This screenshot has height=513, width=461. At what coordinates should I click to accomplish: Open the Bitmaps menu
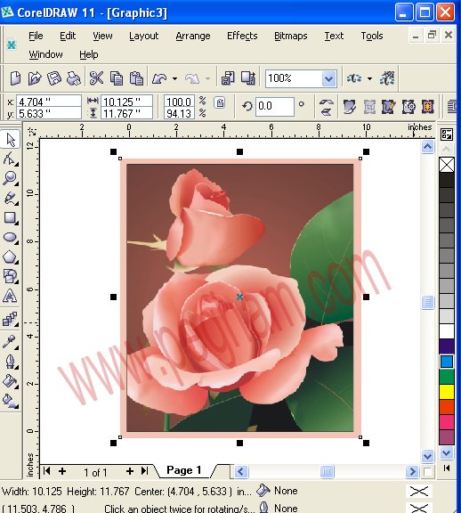click(291, 36)
